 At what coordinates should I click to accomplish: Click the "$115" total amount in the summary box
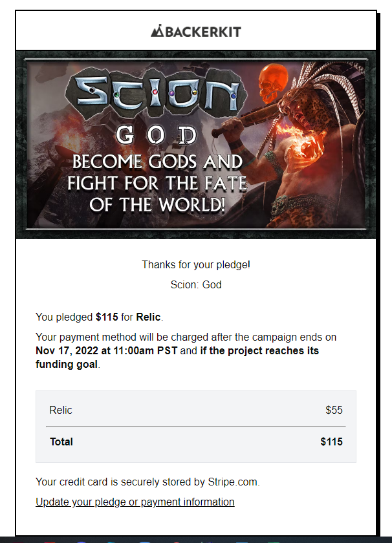pyautogui.click(x=331, y=442)
